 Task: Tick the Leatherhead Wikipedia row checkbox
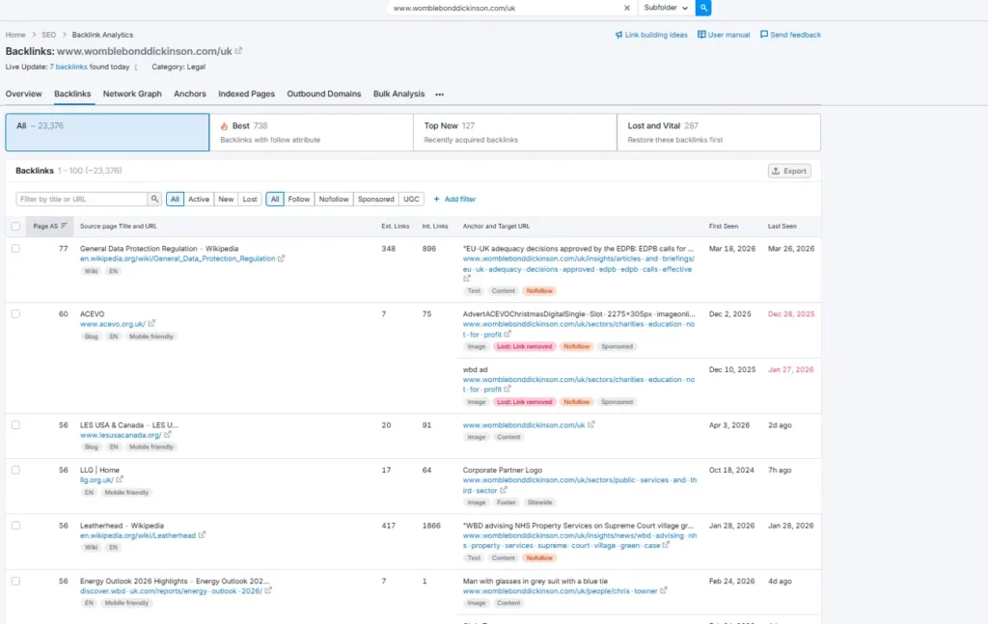coord(15,526)
